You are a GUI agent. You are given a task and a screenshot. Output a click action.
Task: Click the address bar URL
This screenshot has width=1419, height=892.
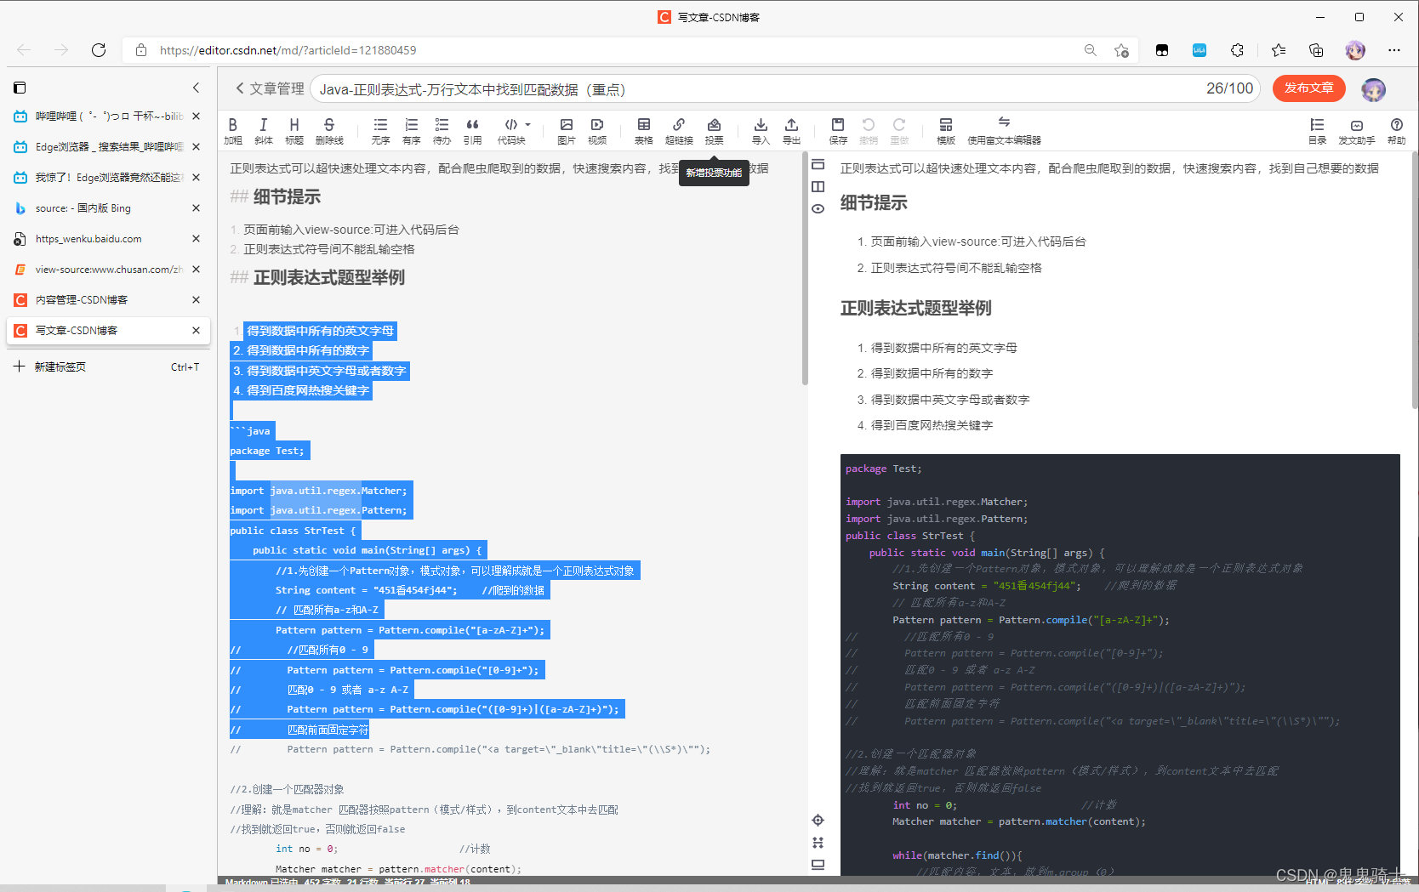click(x=288, y=50)
